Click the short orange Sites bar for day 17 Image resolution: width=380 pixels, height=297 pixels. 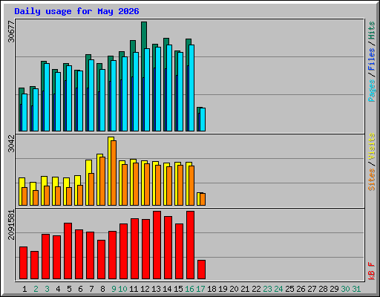203,199
